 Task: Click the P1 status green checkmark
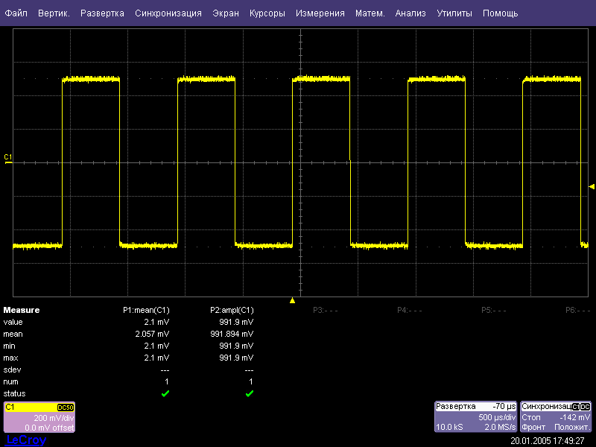pos(165,393)
